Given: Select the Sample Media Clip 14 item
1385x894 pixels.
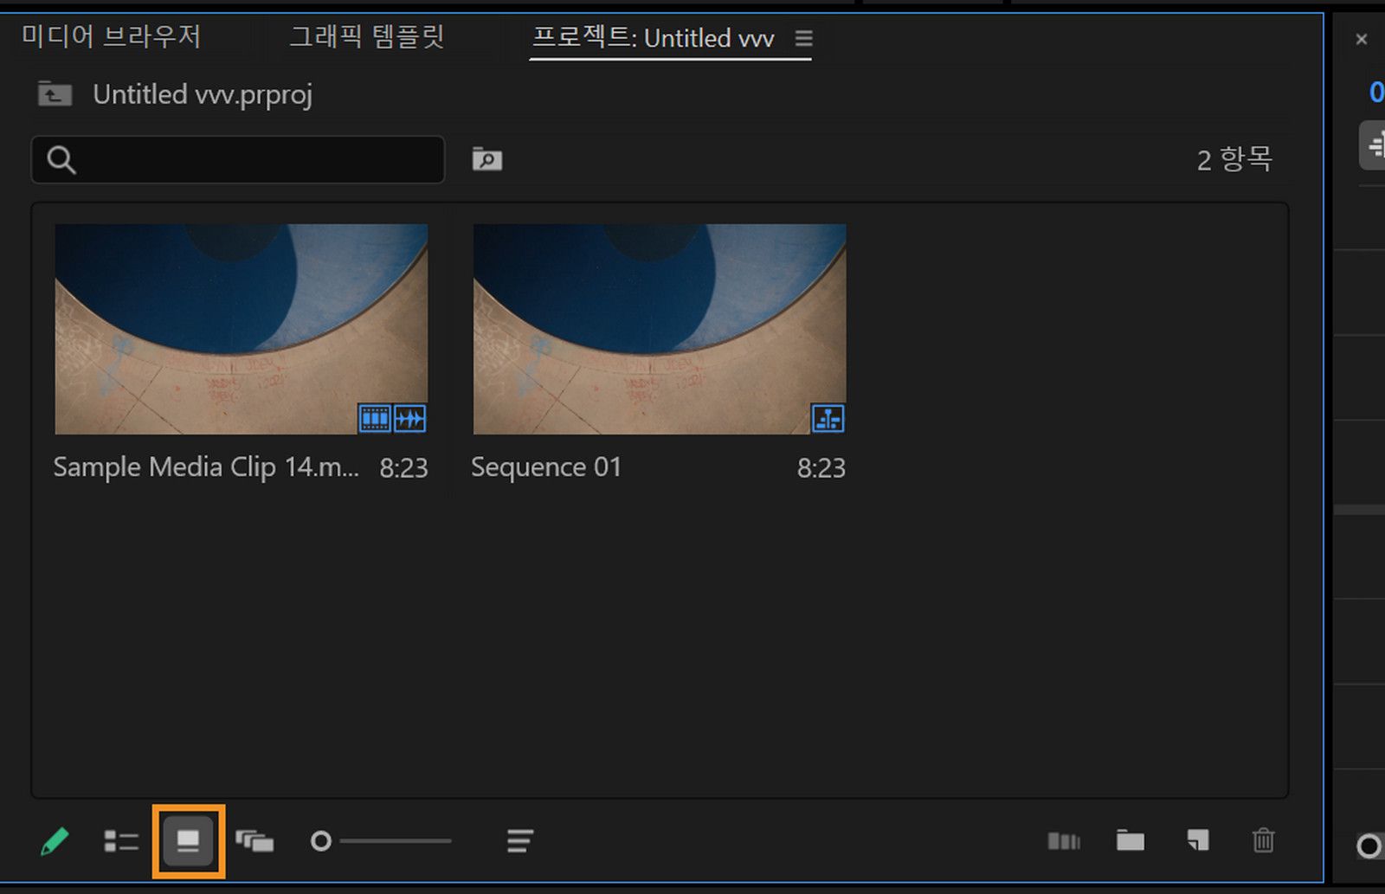Looking at the screenshot, I should pos(241,329).
